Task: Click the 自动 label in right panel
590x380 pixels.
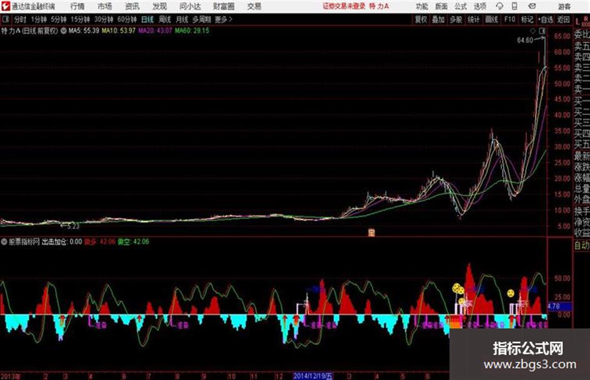Action: coord(582,245)
